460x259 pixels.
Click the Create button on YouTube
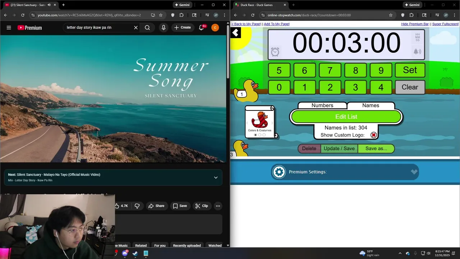click(x=183, y=28)
